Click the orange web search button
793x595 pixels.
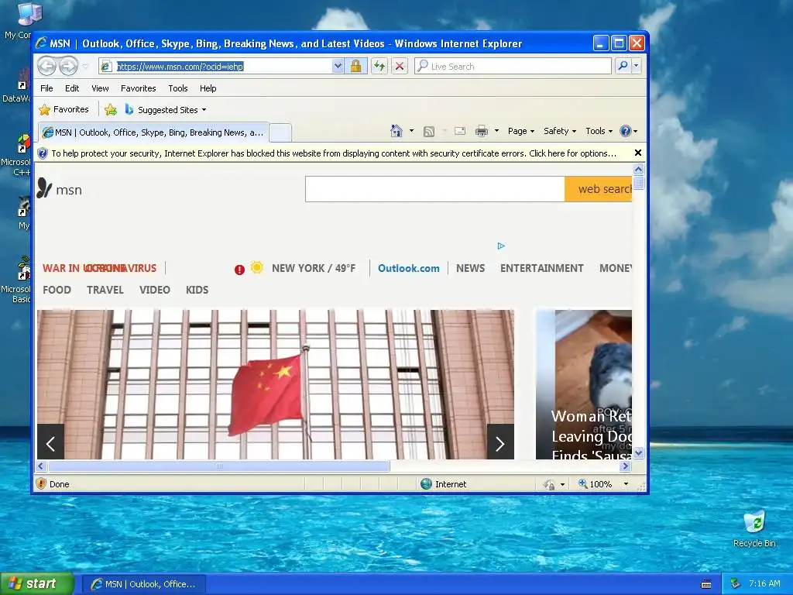pos(599,189)
